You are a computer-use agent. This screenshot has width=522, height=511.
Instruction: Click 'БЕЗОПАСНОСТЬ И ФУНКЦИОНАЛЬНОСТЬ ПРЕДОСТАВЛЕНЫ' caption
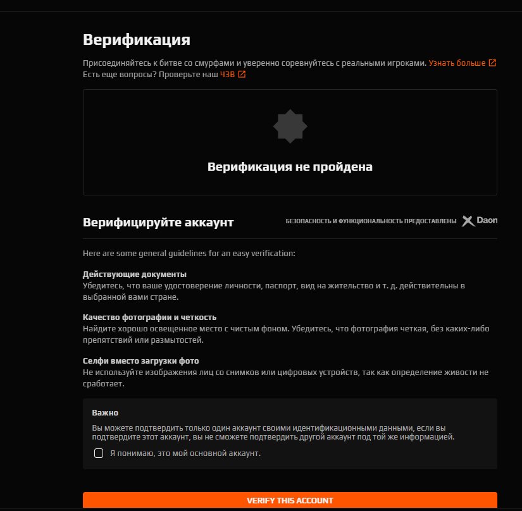pos(371,221)
